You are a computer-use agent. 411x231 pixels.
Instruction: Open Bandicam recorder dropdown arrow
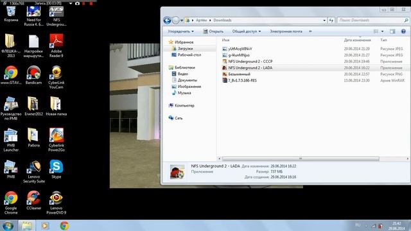(71, 3)
